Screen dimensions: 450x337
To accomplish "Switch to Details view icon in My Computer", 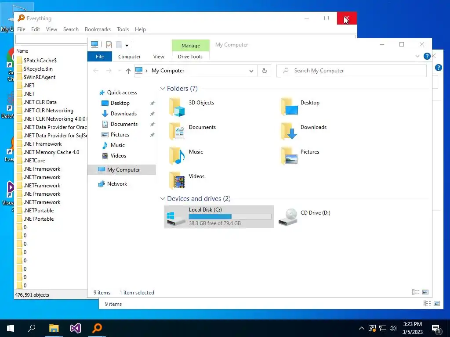I will point(416,292).
